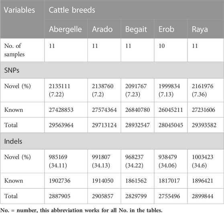Click the Erob column header
The height and width of the screenshot is (213, 224).
(166, 29)
